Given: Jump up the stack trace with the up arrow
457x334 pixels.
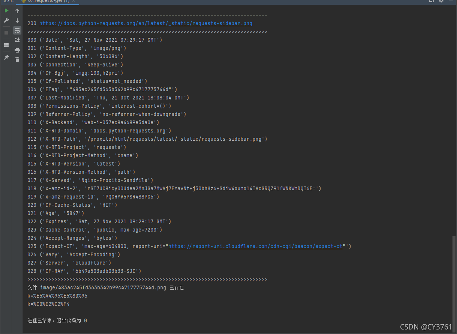Looking at the screenshot, I should [x=17, y=11].
